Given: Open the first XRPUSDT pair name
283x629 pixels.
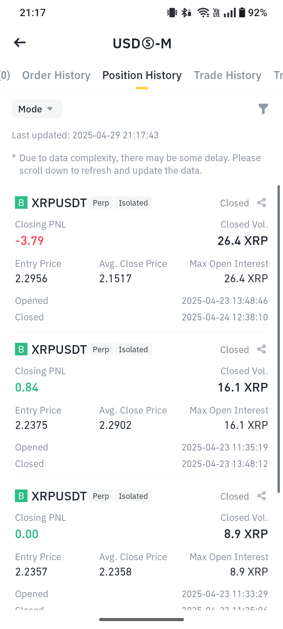Looking at the screenshot, I should pos(59,203).
